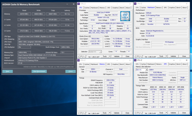Select the Graphics tab in the Memory window
The image size is (192, 116).
(116, 64)
